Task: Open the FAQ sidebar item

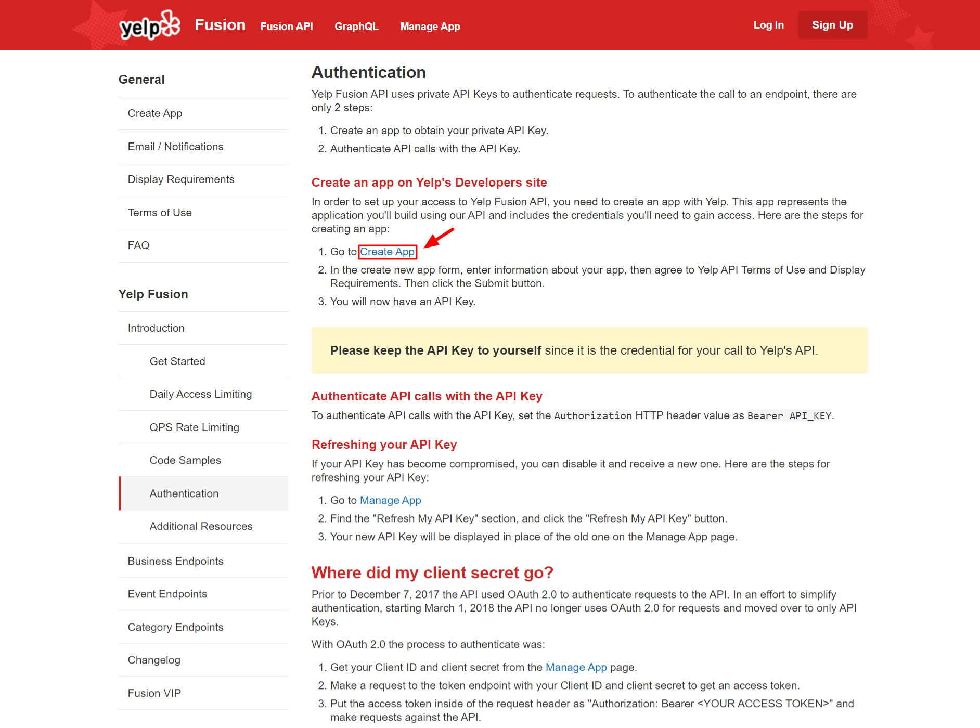Action: pos(203,245)
